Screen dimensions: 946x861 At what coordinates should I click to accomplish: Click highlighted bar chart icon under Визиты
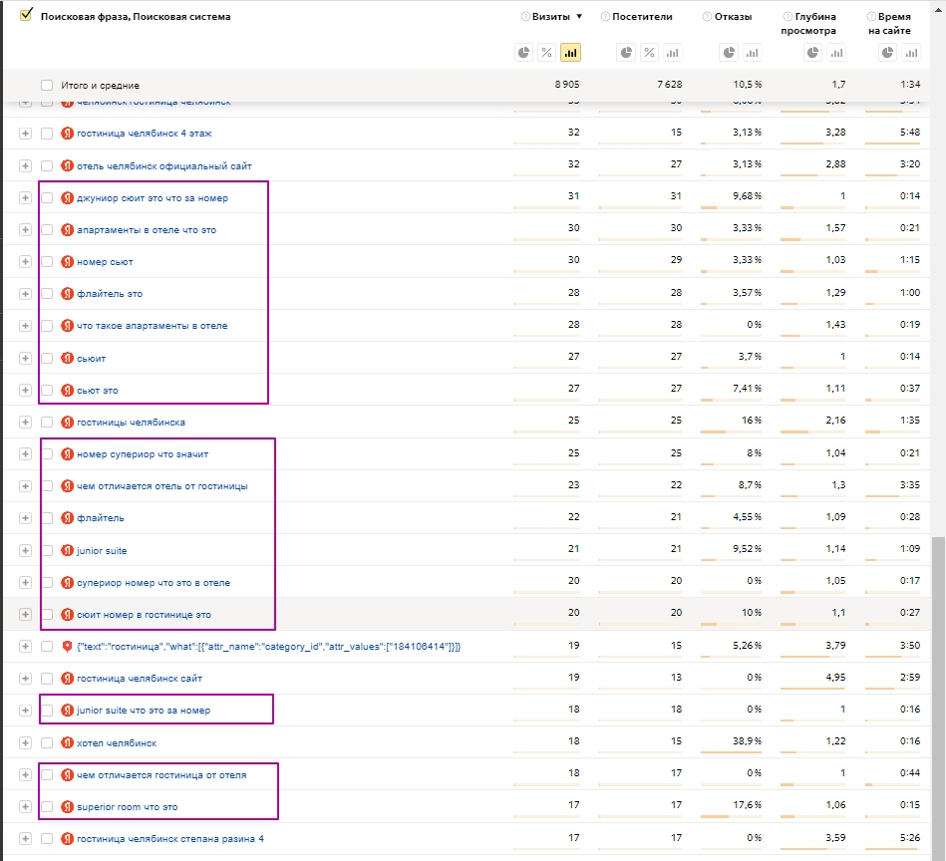point(570,53)
